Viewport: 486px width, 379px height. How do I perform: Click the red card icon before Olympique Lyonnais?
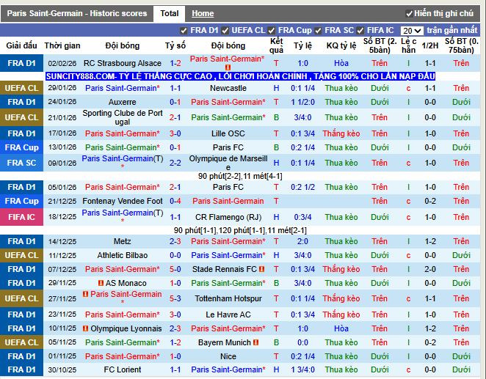click(86, 328)
